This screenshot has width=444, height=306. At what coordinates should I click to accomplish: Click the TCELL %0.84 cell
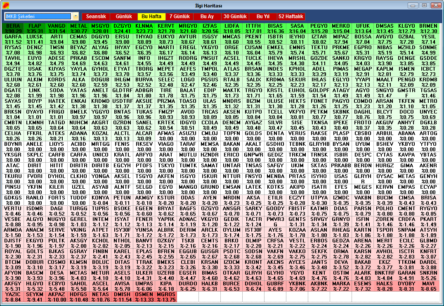pos(275,114)
